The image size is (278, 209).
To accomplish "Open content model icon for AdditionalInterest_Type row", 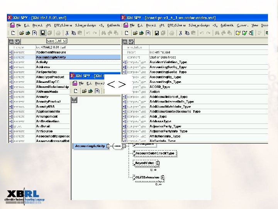I will 125,97.
